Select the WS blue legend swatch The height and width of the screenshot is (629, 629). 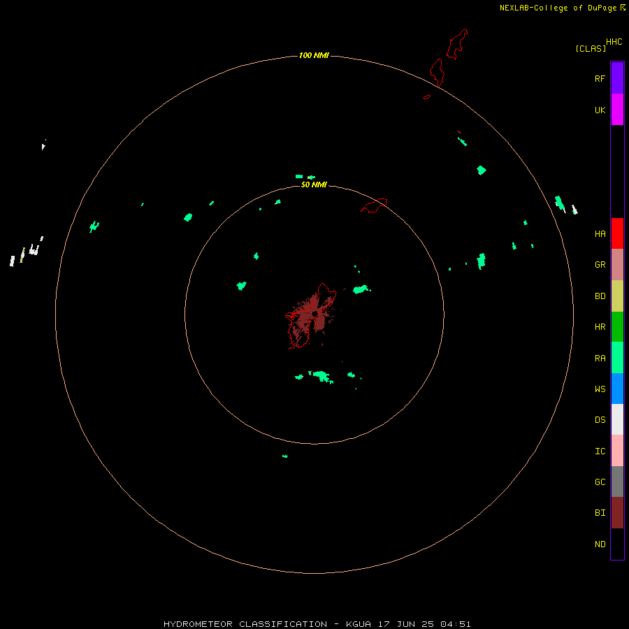pos(617,389)
